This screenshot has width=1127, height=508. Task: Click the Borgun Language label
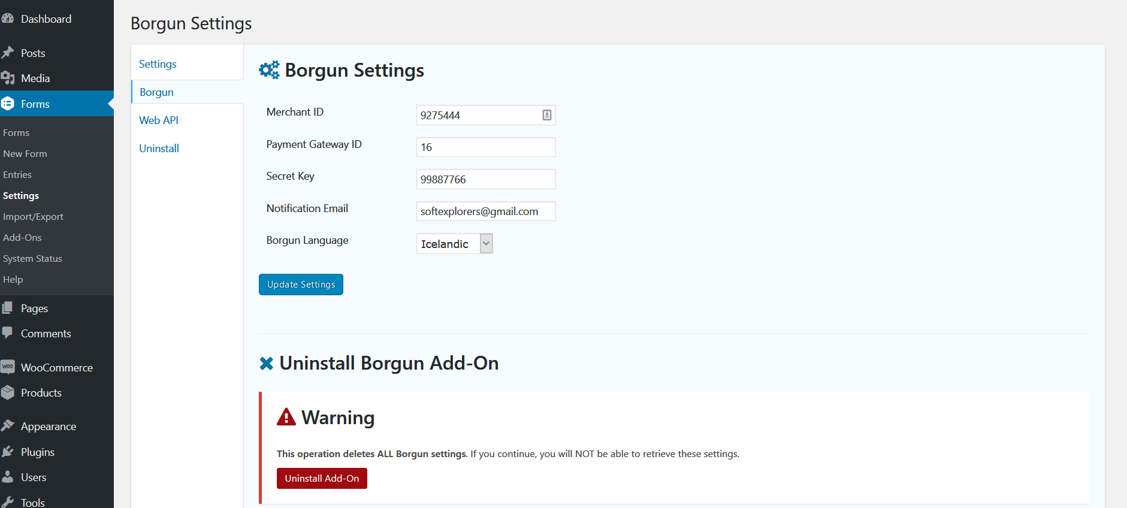pyautogui.click(x=307, y=240)
